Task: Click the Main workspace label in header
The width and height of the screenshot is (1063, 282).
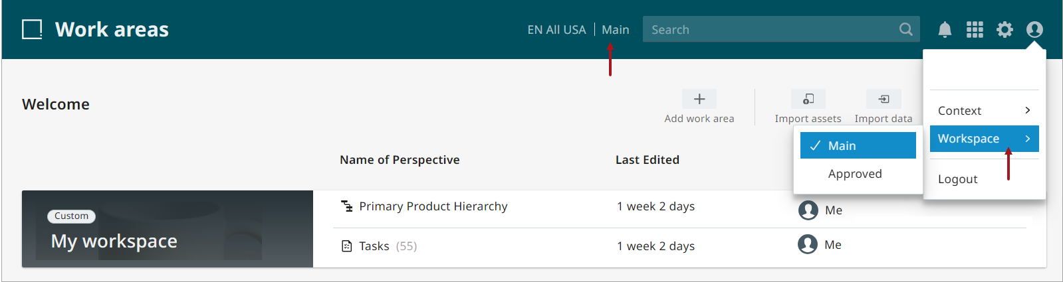Action: (x=616, y=30)
